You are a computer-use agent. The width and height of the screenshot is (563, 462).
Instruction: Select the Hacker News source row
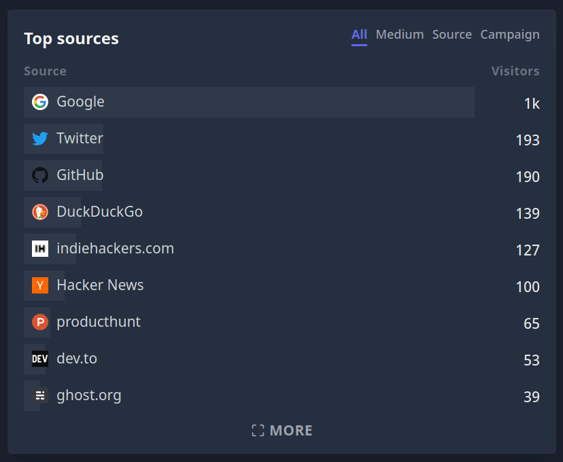coord(100,285)
